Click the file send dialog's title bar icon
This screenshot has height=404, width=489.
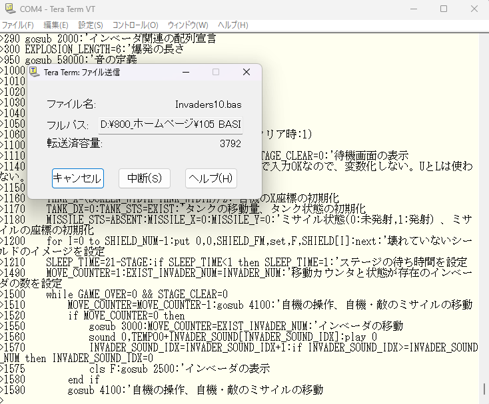[x=34, y=72]
